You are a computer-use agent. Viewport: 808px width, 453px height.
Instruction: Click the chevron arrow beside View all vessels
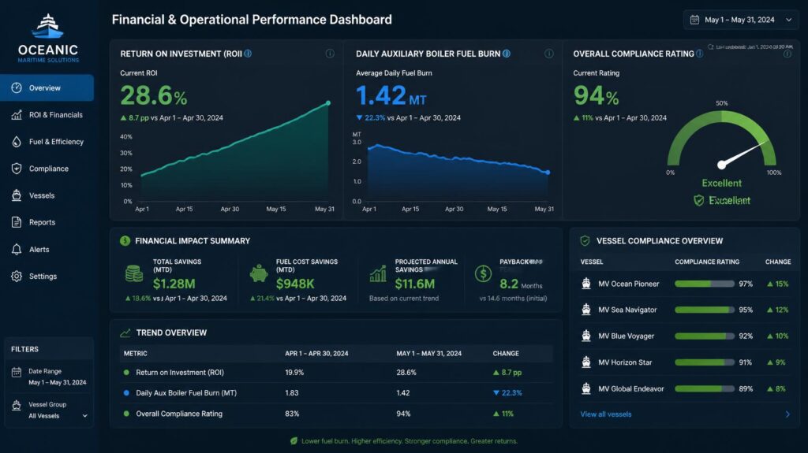[787, 414]
